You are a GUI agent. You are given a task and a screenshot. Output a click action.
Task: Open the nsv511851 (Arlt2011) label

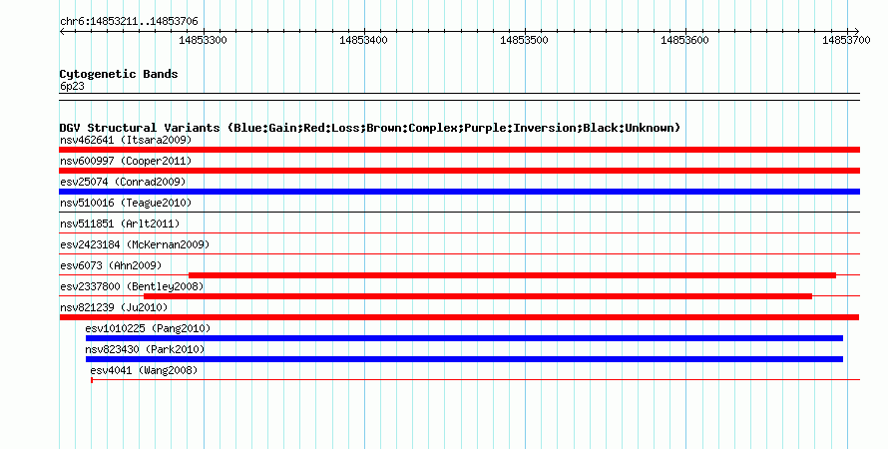point(120,224)
